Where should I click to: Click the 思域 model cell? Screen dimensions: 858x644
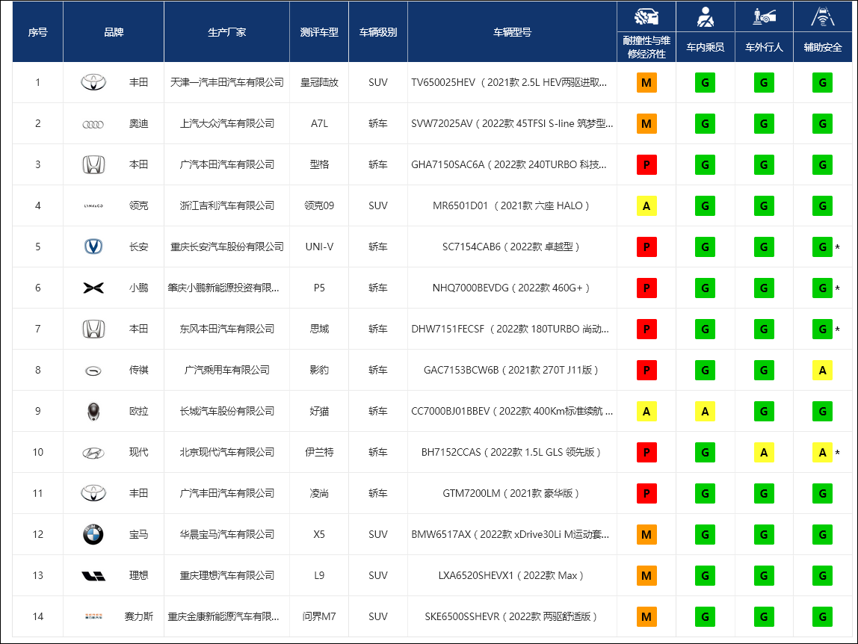319,329
